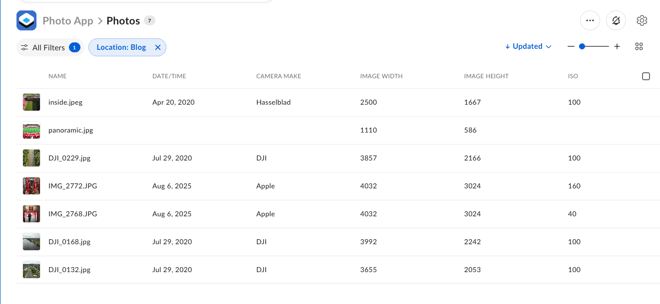The image size is (660, 304).
Task: Click the plus zoom-in icon
Action: tap(617, 46)
